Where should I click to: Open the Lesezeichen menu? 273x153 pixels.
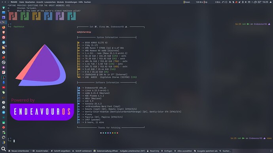coord(50,2)
